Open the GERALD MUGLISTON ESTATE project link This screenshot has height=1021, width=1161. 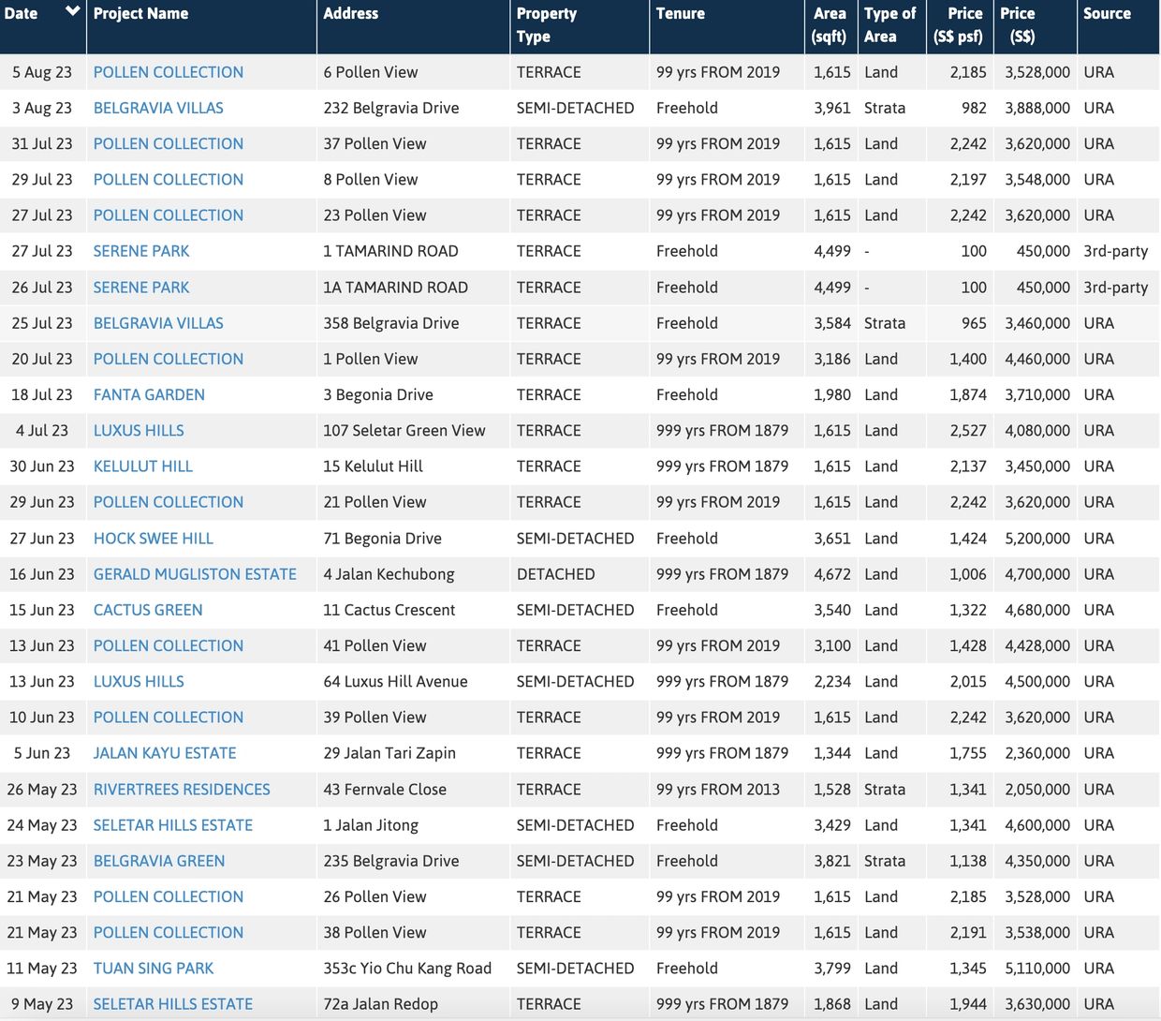click(x=195, y=574)
